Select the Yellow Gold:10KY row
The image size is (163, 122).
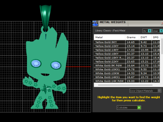[127, 46]
